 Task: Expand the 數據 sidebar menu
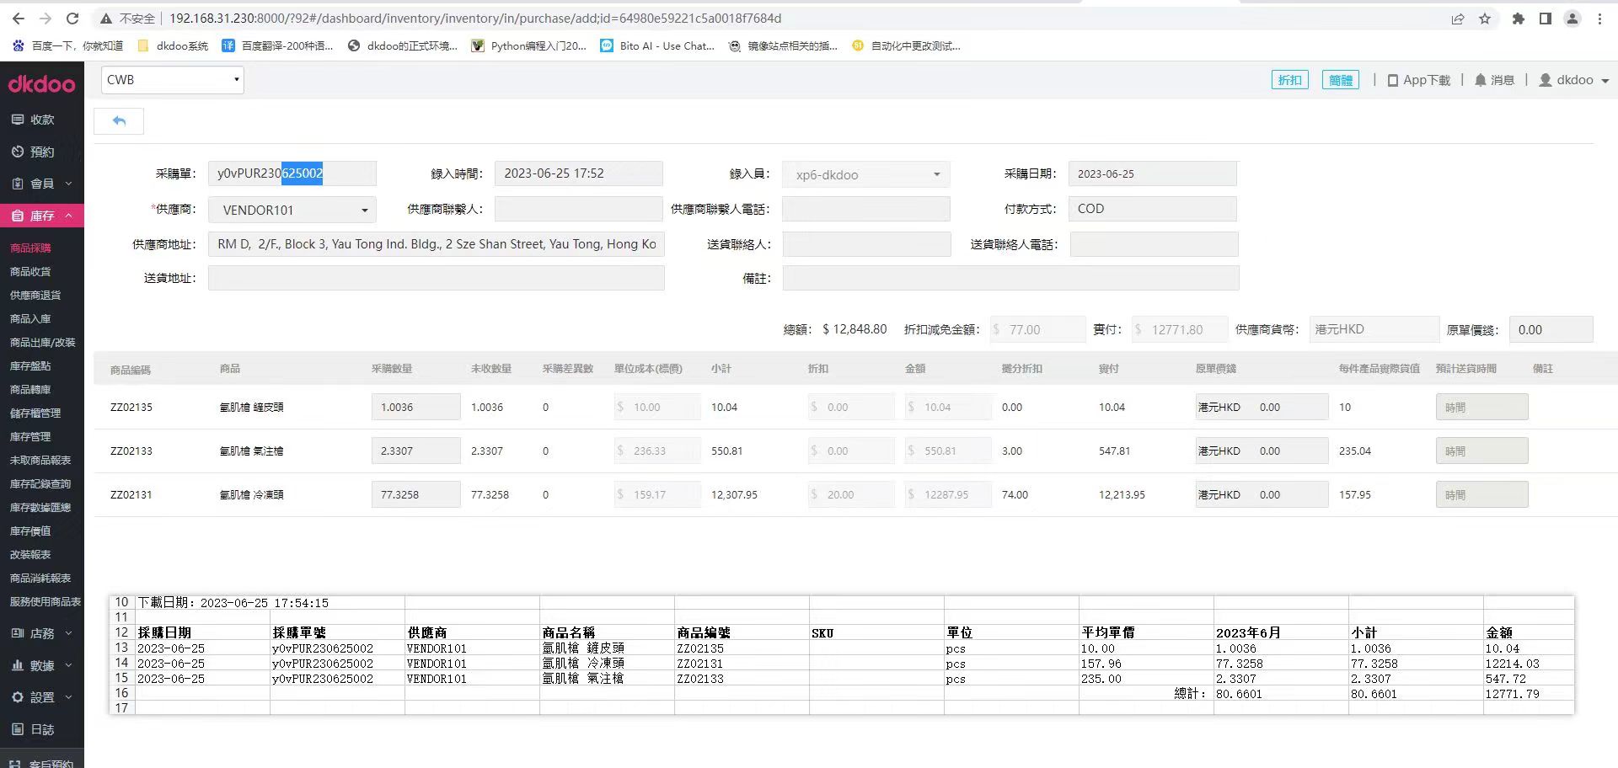pos(42,665)
